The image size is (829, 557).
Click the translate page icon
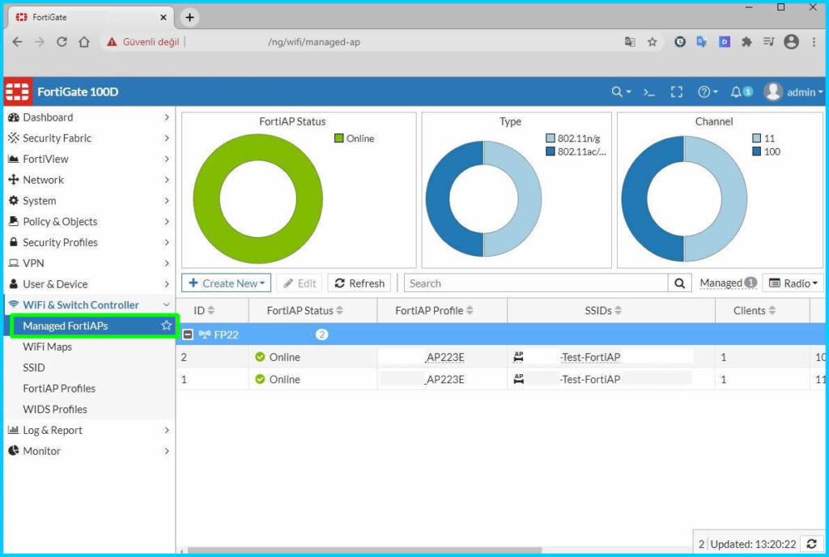tap(630, 42)
